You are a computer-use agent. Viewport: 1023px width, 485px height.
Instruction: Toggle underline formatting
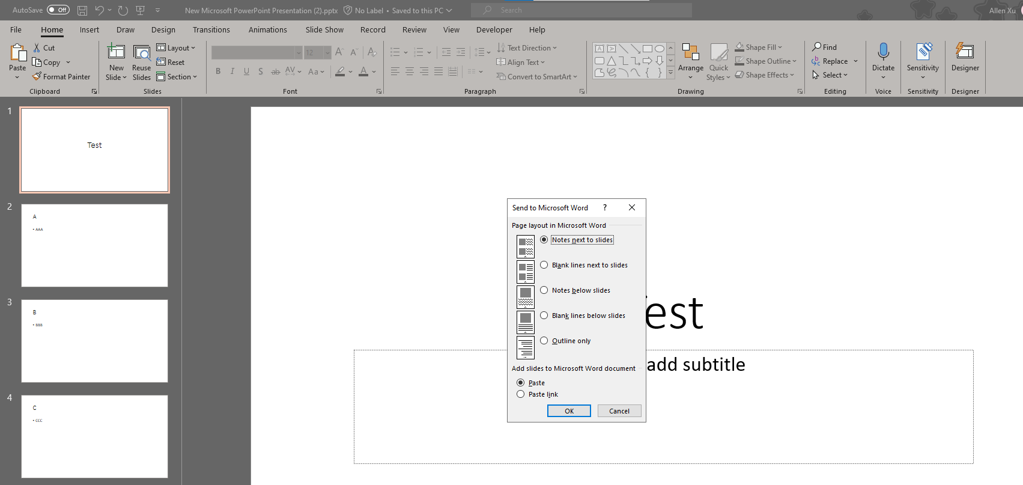pos(246,72)
